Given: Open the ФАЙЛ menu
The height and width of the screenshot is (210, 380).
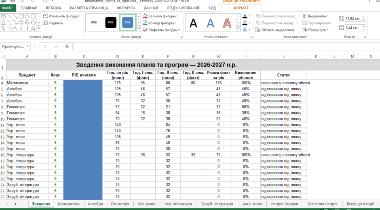Looking at the screenshot, I should [8, 8].
